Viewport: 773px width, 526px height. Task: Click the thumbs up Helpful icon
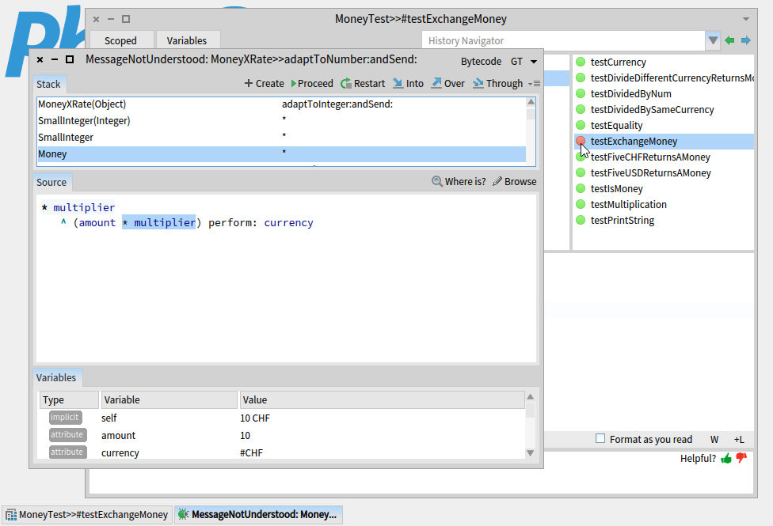pyautogui.click(x=726, y=459)
